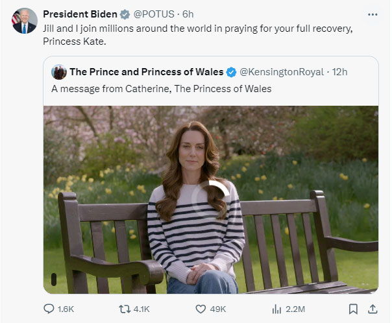Click the reply speech bubble icon
This screenshot has height=323, width=392.
49,309
